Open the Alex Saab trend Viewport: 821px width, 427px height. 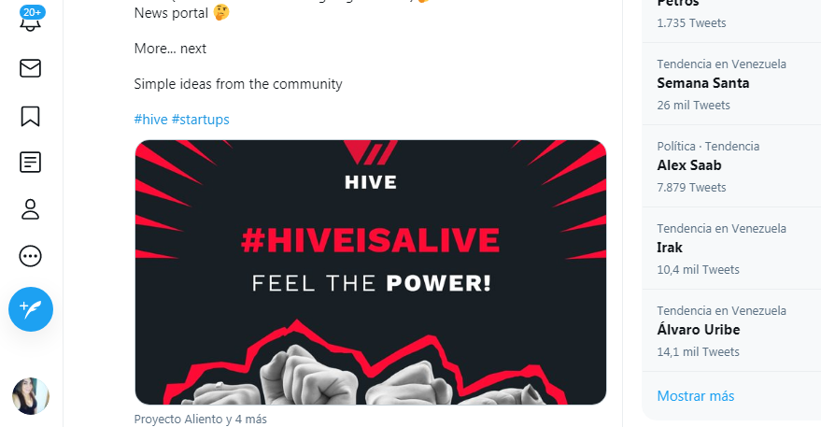tap(731, 166)
